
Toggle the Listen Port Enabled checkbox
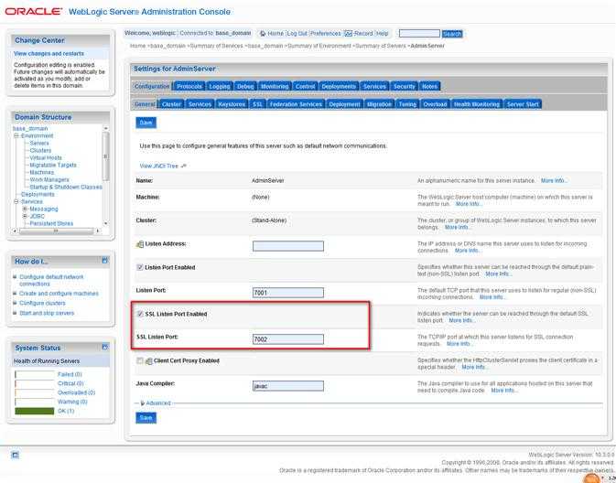(140, 267)
